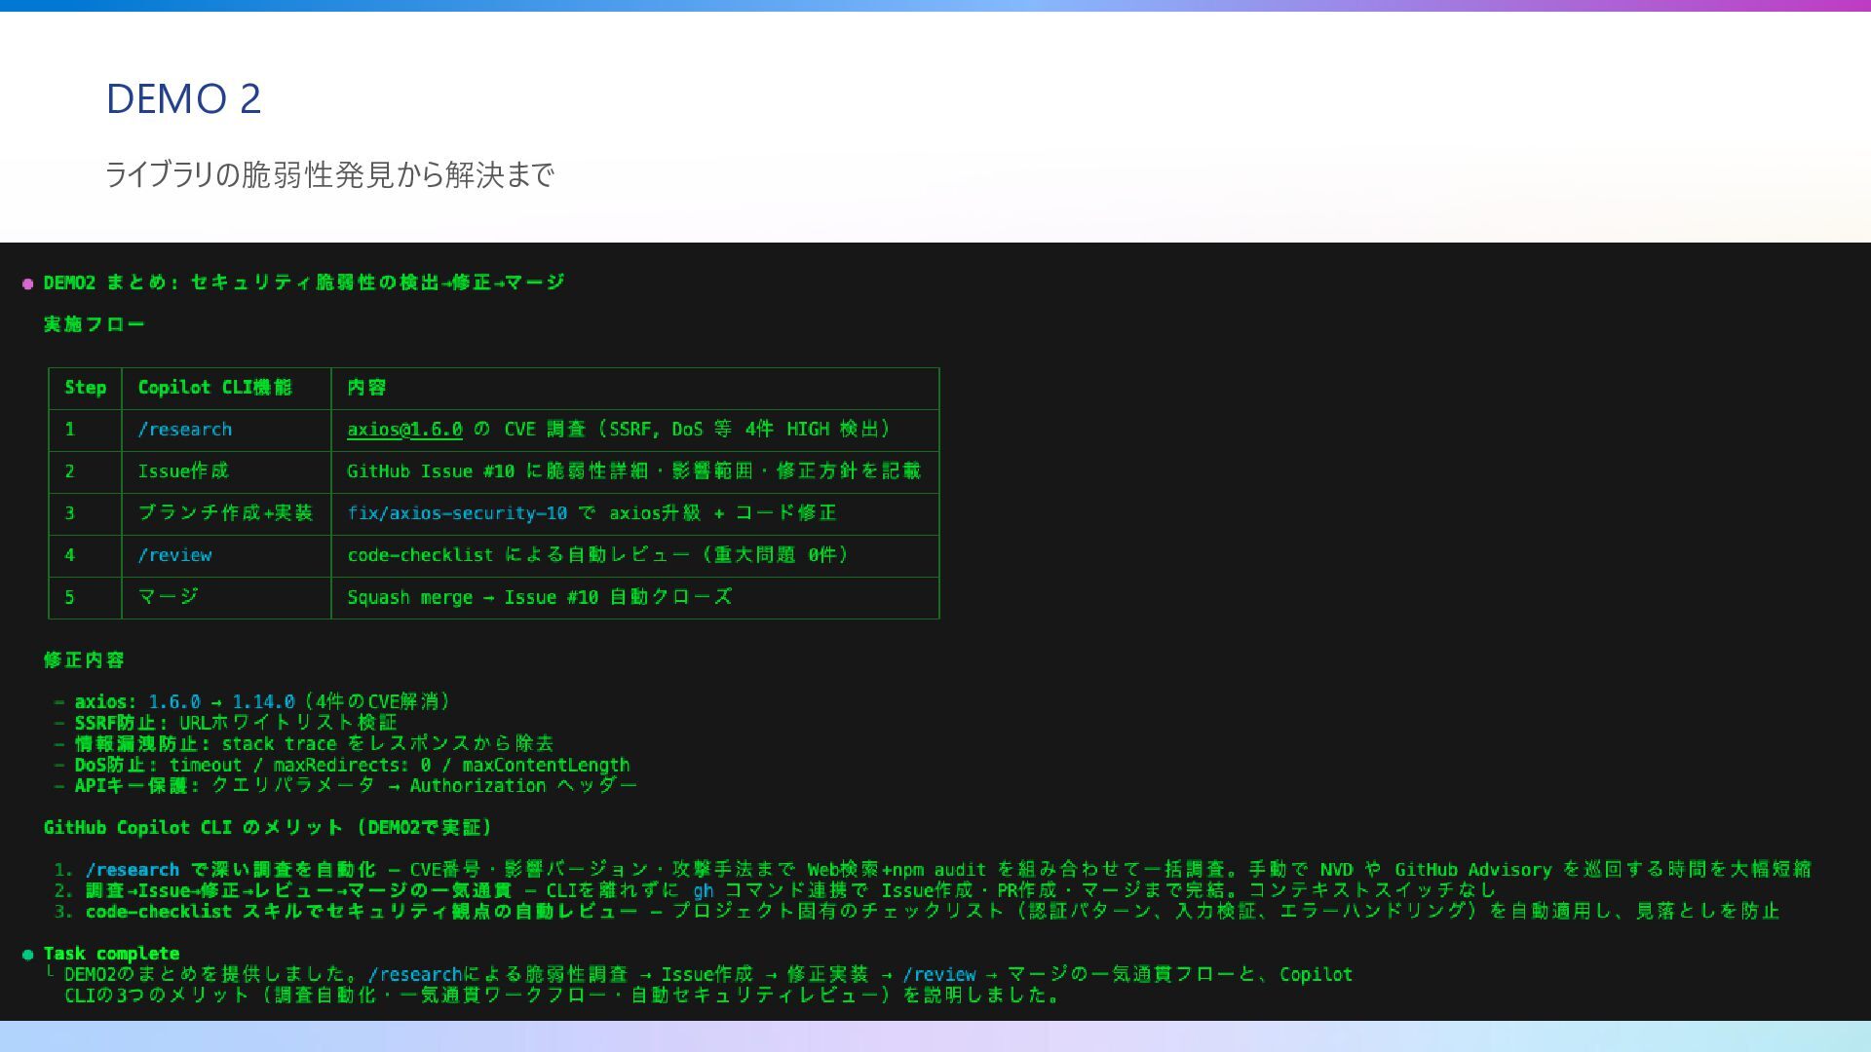Click the SSRF防止 bullet line
Screen dimensions: 1871x1052
[236, 723]
